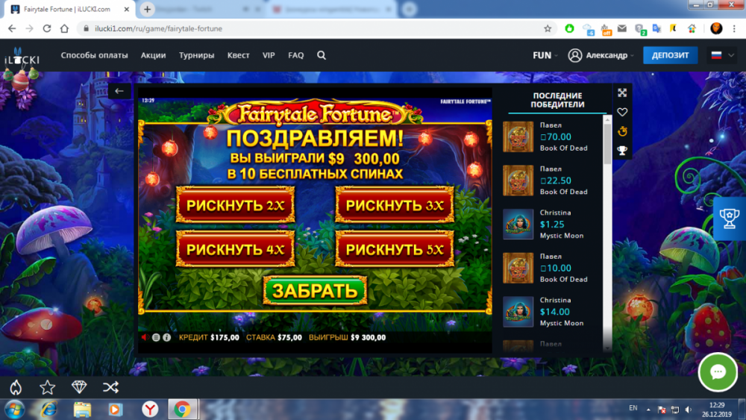Open the game info icon
The image size is (746, 420).
pos(167,337)
